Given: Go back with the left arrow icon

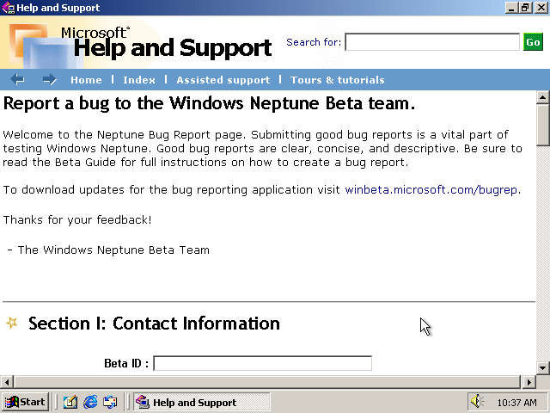Looking at the screenshot, I should (17, 79).
